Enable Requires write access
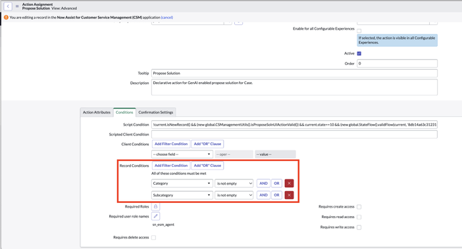The image size is (462, 249). click(x=359, y=227)
